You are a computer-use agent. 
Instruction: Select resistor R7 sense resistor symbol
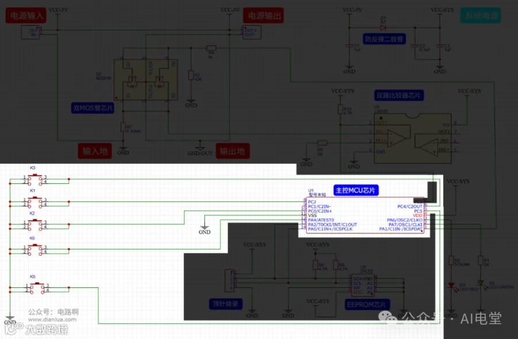(123, 128)
